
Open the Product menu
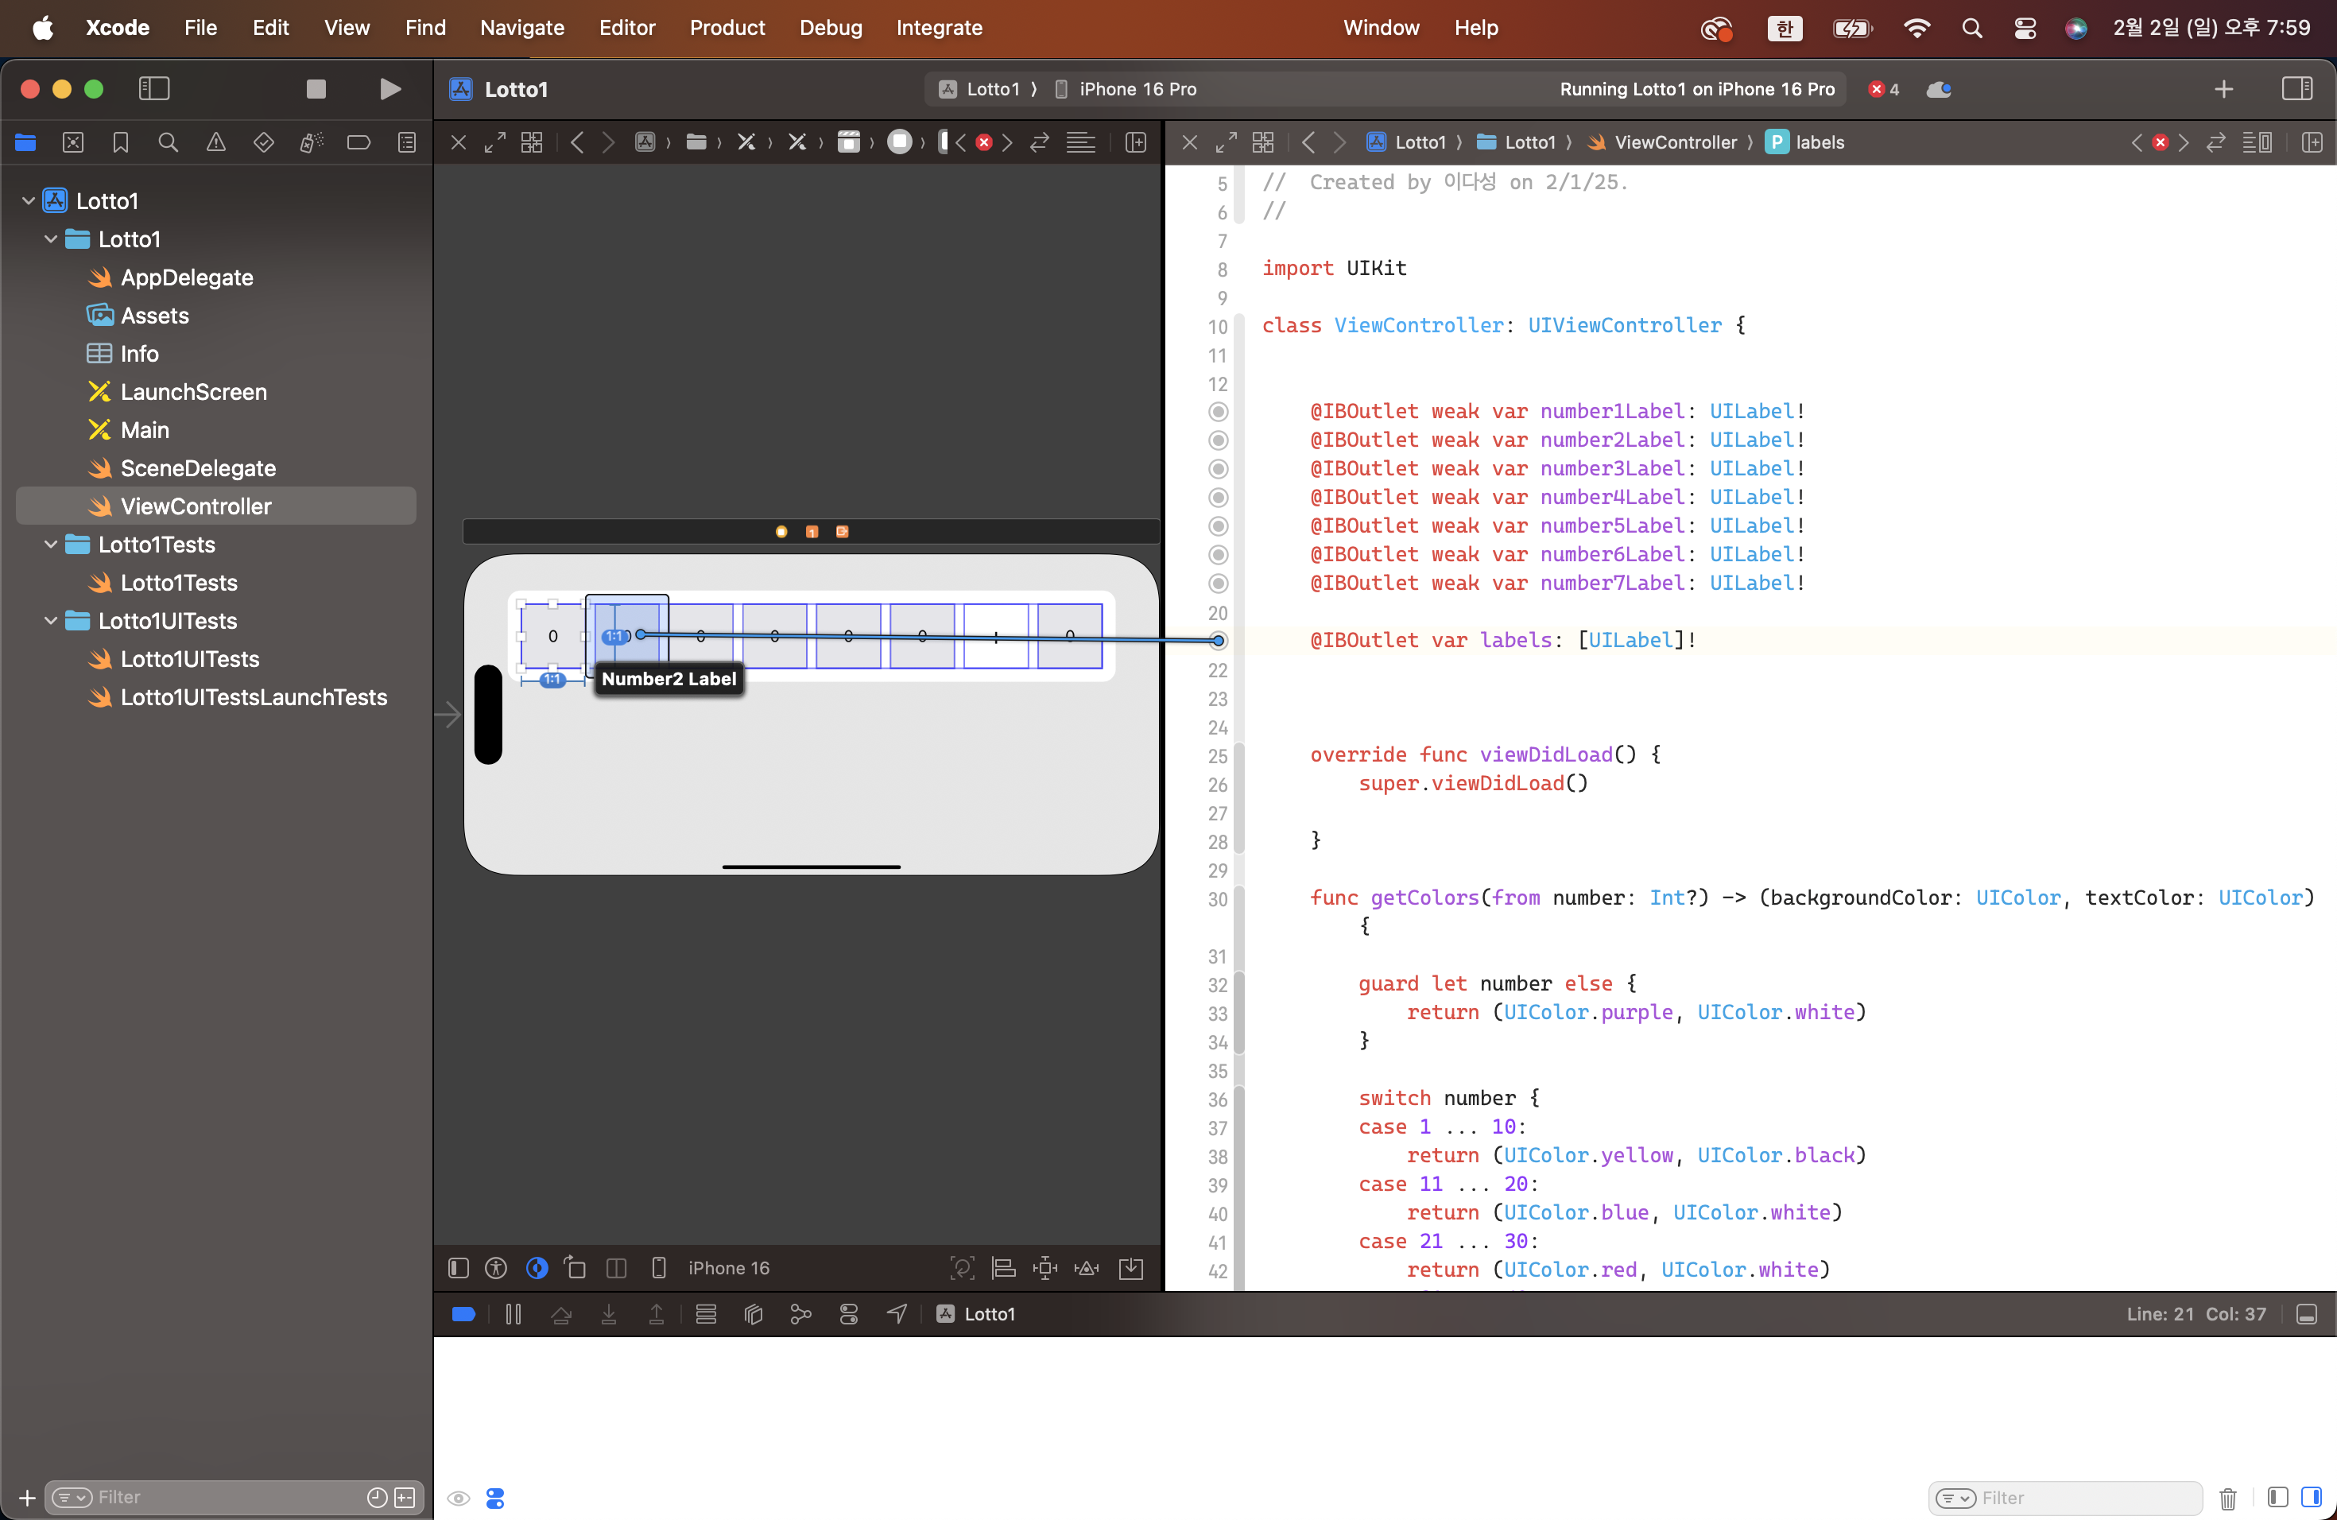coord(727,28)
